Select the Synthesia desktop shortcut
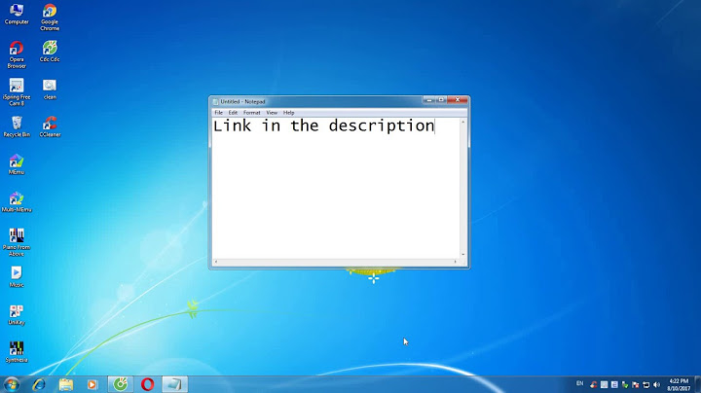Screen dimensions: 701x393 [x=17, y=352]
